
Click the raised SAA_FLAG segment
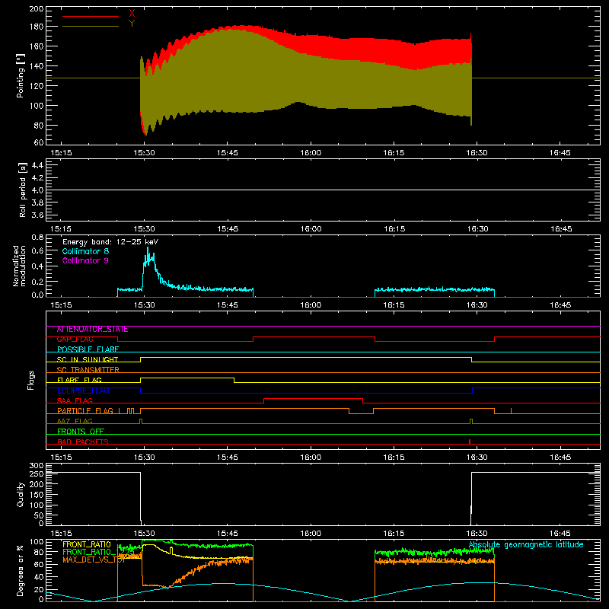pos(313,398)
